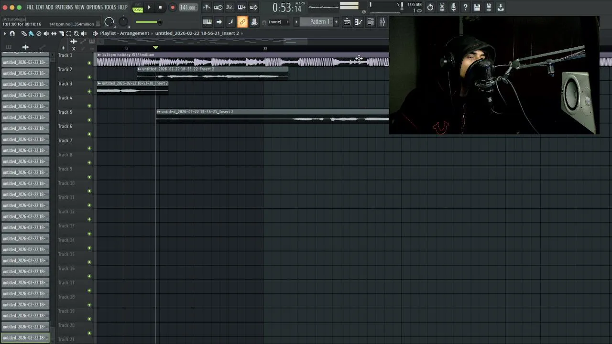612x344 pixels.
Task: Select the Select tool
Action: point(69,33)
